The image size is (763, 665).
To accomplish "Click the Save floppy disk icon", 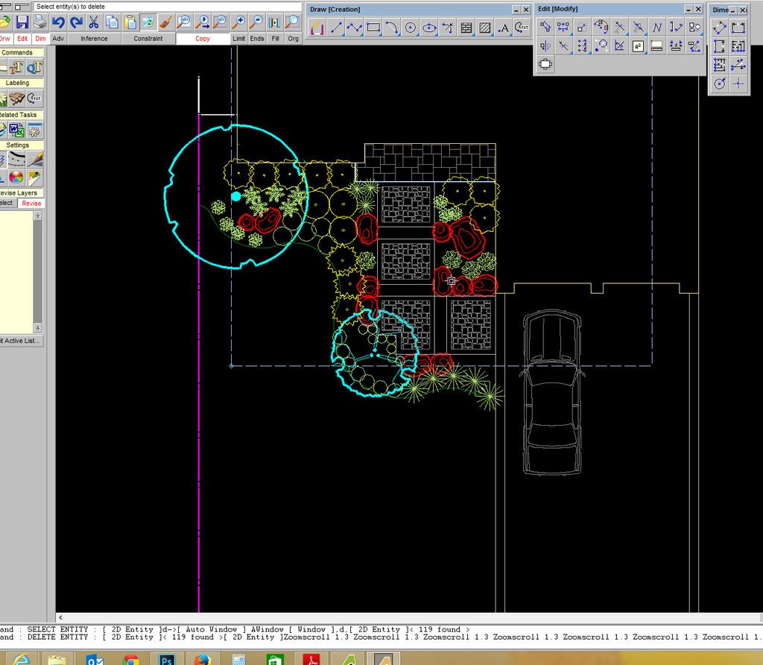I will coord(22,22).
